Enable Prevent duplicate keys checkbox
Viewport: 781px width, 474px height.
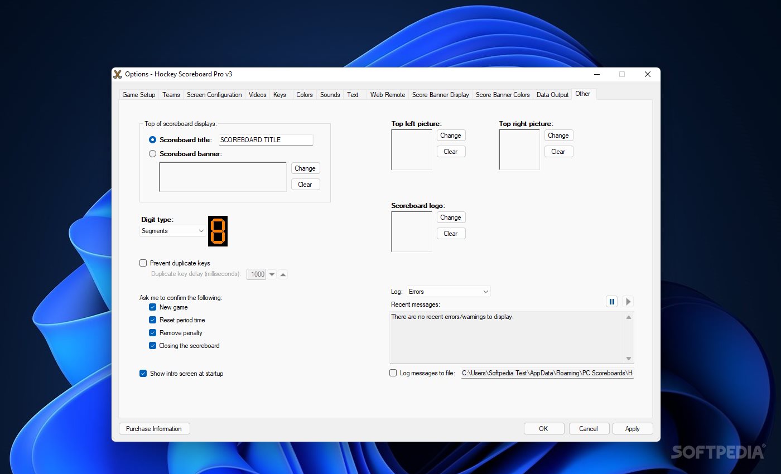coord(143,263)
